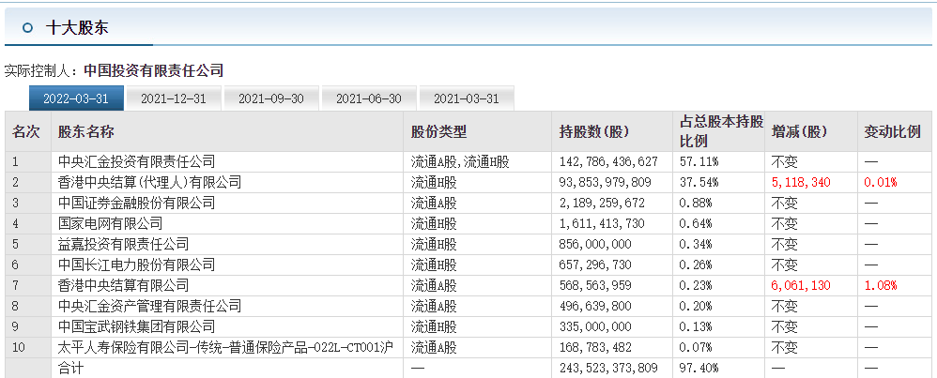Select shareholder 中国长江电力股份有限公司
937x378 pixels.
click(x=136, y=265)
